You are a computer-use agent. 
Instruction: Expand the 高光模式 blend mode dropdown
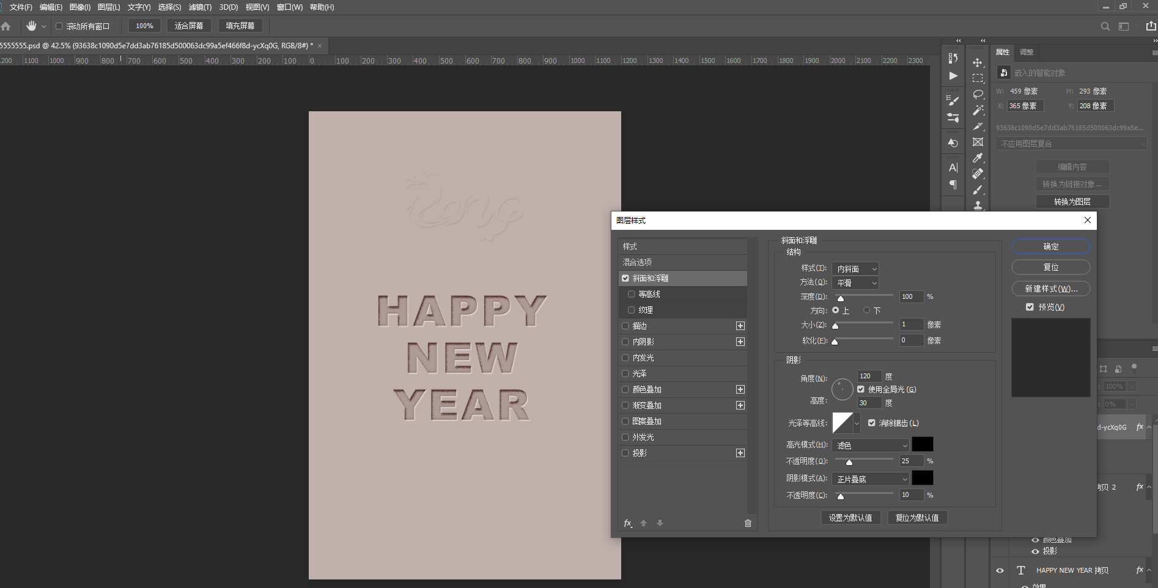click(x=871, y=446)
